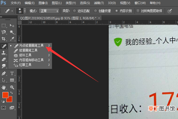Open the 滤镜(T) menu
178x119 pixels.
[x=99, y=3]
